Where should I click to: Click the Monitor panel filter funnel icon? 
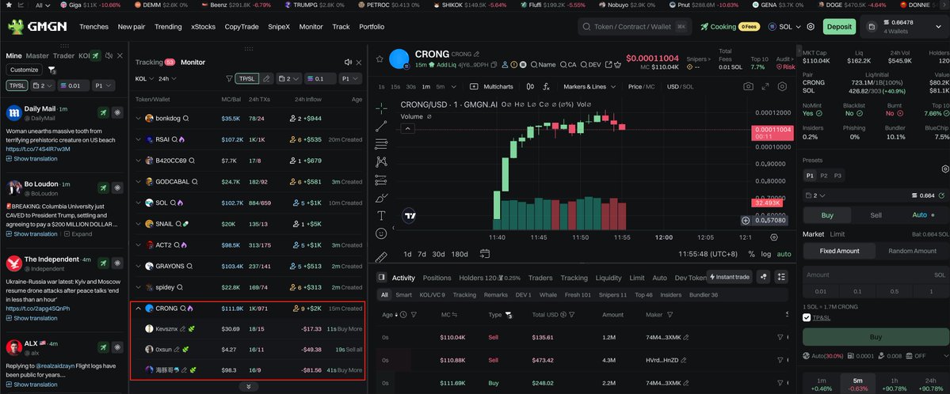pyautogui.click(x=229, y=78)
